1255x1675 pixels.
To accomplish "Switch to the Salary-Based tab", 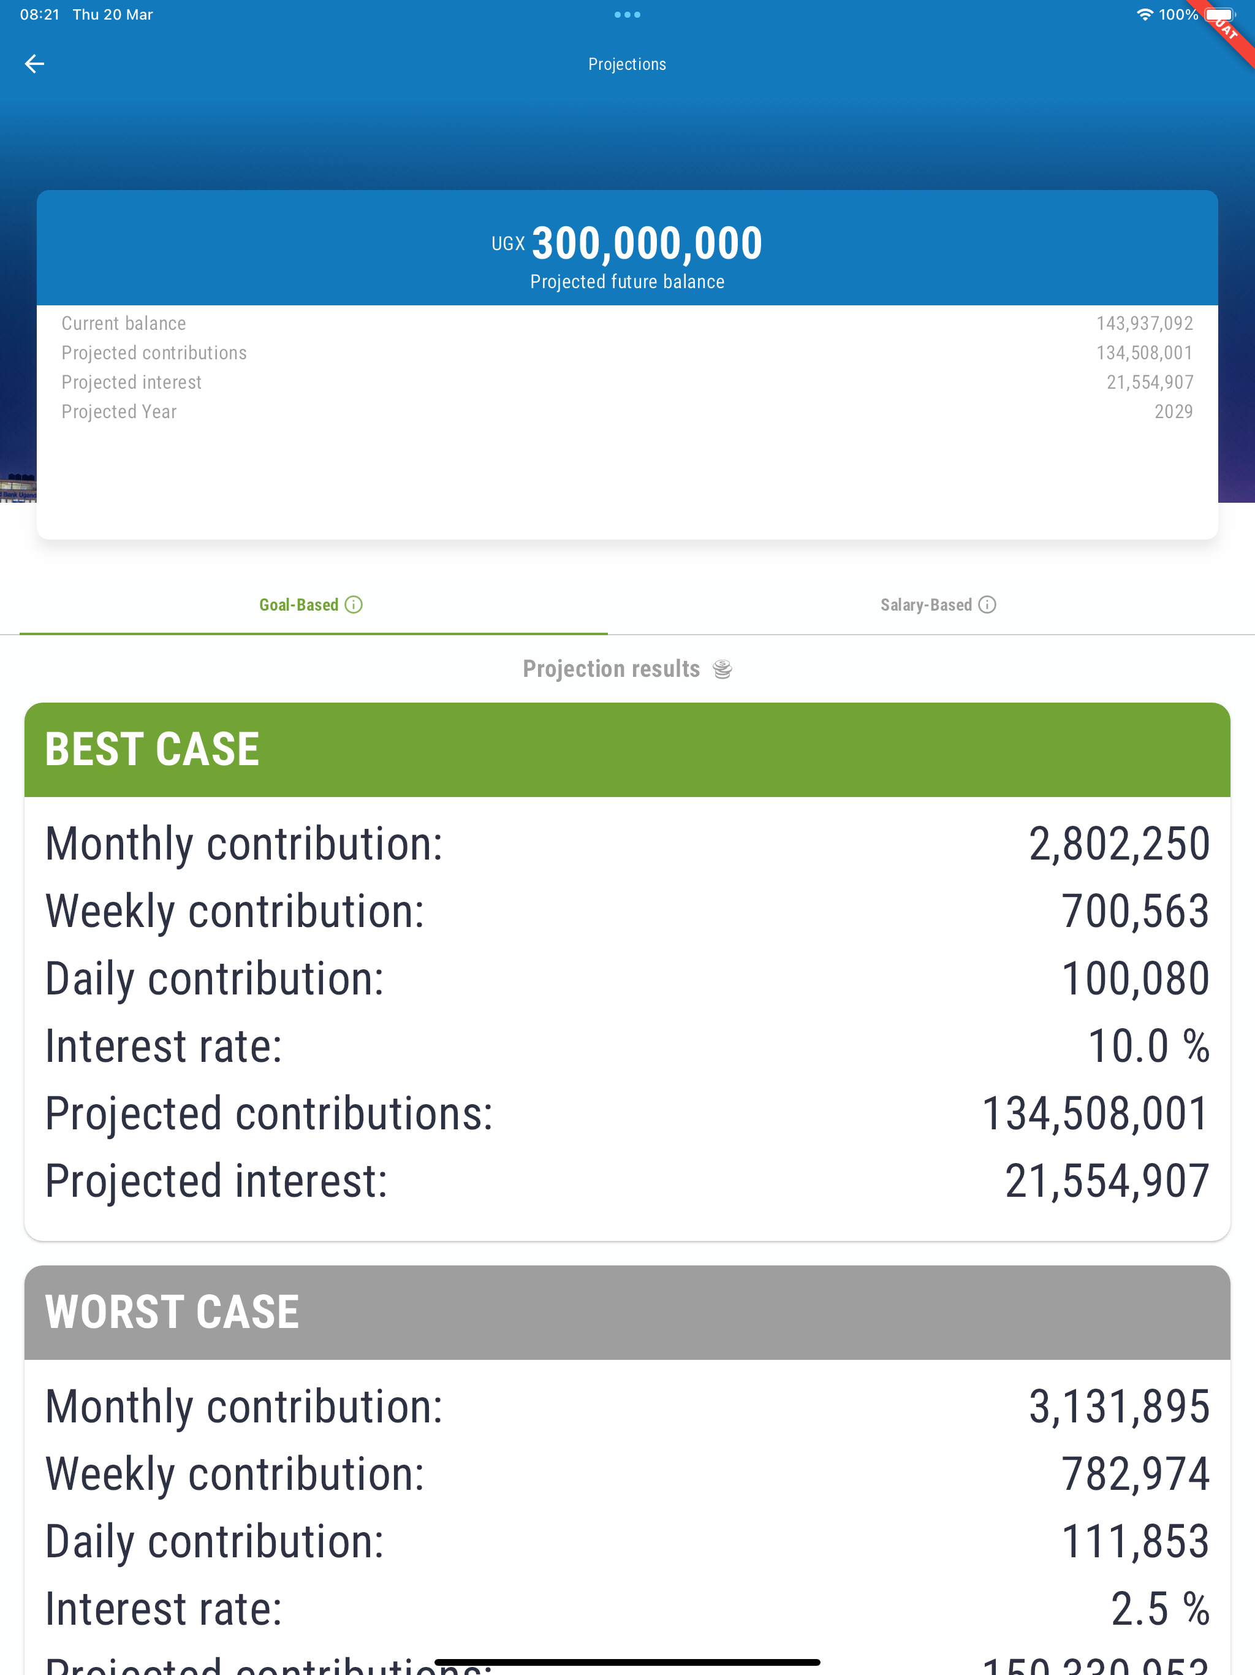I will [x=939, y=605].
